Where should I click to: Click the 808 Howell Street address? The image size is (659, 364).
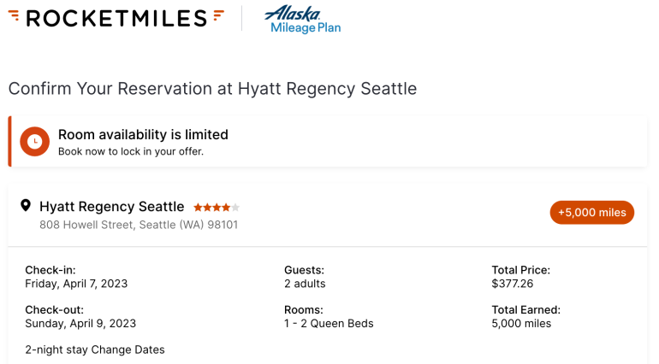[x=139, y=225]
